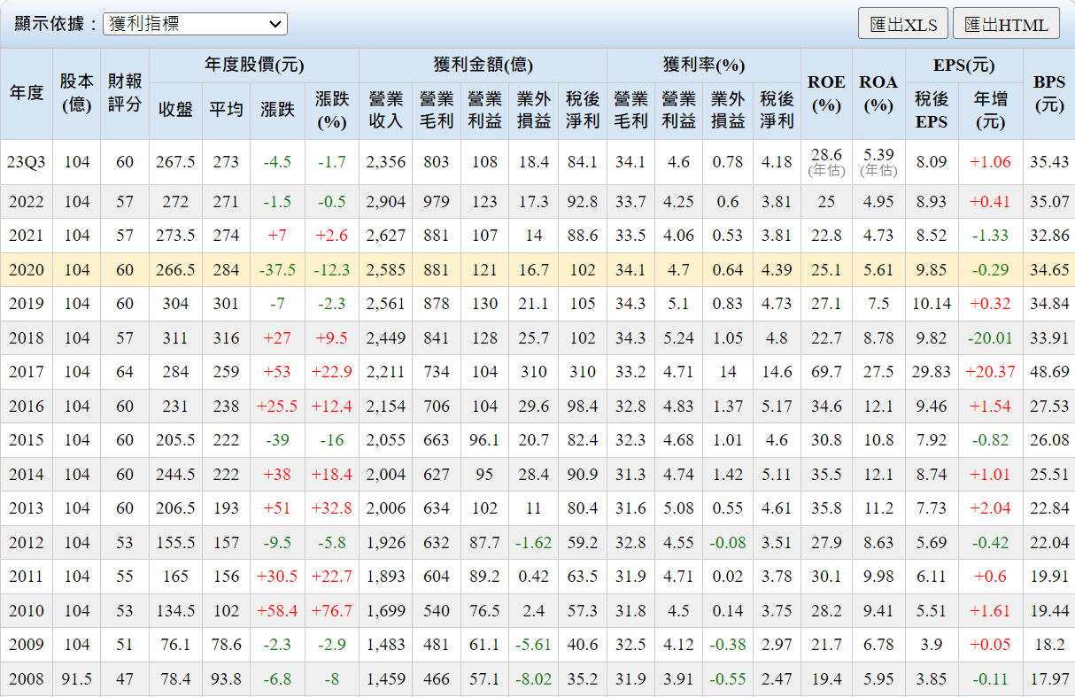Click the 財報評分 column header
Viewport: 1075px width, 697px height.
[x=125, y=93]
